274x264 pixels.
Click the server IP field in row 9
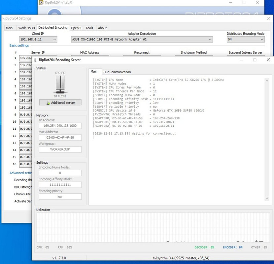point(26,115)
